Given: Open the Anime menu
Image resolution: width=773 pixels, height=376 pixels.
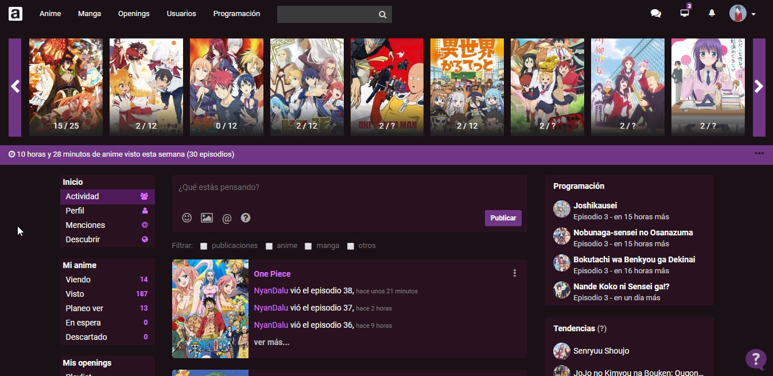Looking at the screenshot, I should (50, 13).
